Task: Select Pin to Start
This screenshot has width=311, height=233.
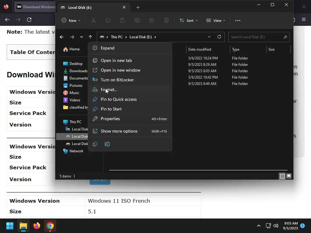Action: pos(130,109)
